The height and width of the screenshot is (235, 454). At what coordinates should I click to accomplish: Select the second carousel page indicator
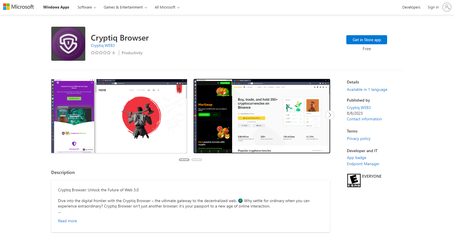coord(197,160)
